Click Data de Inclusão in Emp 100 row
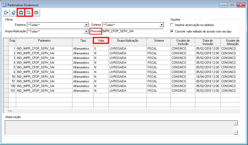Viewport: 248px width, 145px height. 208,86
